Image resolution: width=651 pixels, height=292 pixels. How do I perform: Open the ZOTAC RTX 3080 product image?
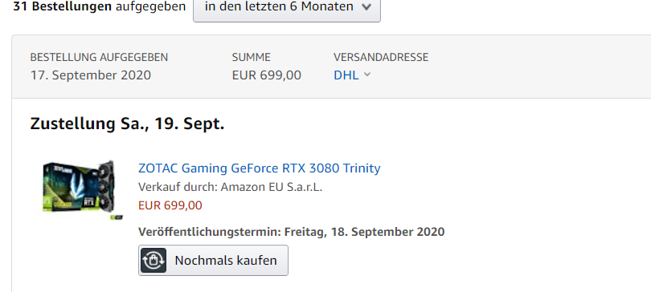[82, 189]
